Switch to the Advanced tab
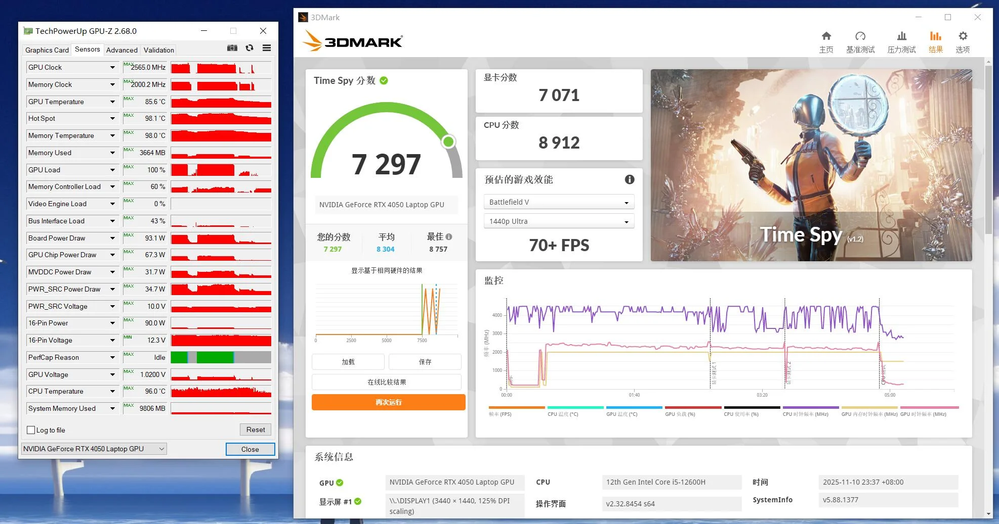 pos(121,50)
